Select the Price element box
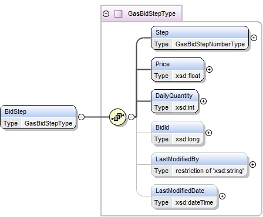The image size is (263, 217). pos(177,70)
